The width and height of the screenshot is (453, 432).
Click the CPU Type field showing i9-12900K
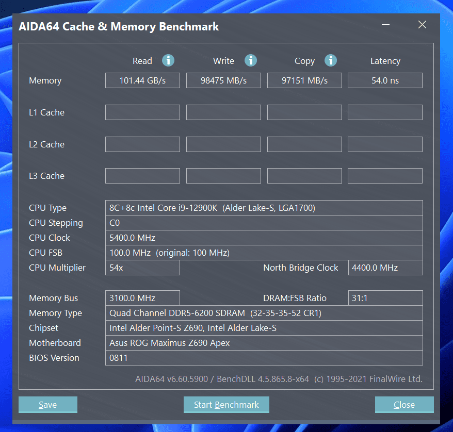coord(264,208)
